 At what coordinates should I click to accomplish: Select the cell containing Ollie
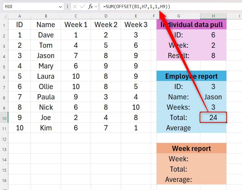point(46,86)
